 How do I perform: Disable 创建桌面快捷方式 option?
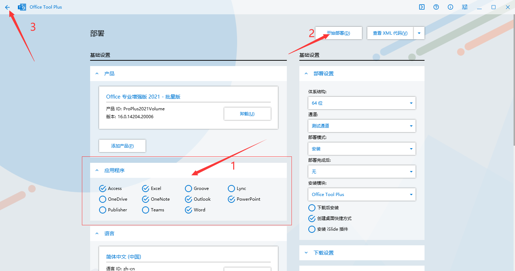pyautogui.click(x=312, y=219)
